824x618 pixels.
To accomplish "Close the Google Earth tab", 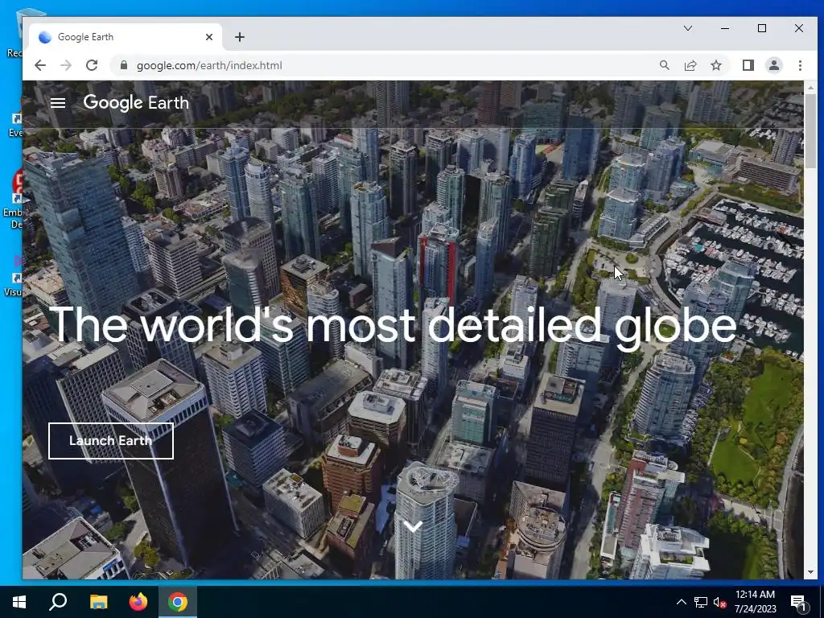I will tap(209, 37).
